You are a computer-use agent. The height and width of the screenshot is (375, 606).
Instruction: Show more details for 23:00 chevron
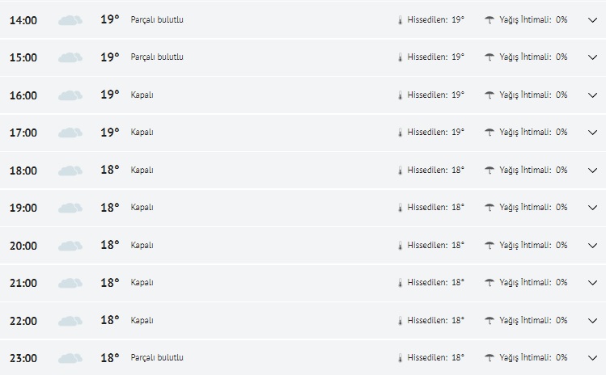[592, 358]
